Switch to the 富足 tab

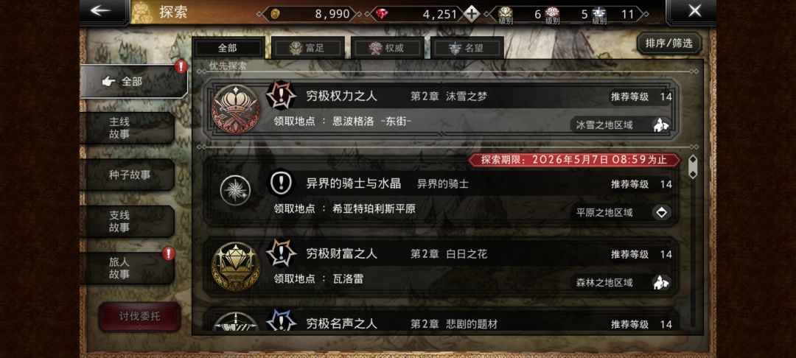(x=308, y=48)
